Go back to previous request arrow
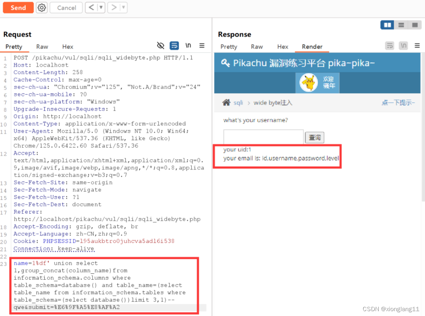The image size is (425, 316). (91, 7)
